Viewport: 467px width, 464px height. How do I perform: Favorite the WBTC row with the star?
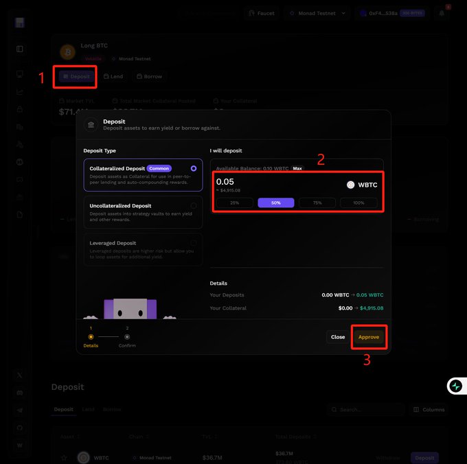pyautogui.click(x=64, y=457)
